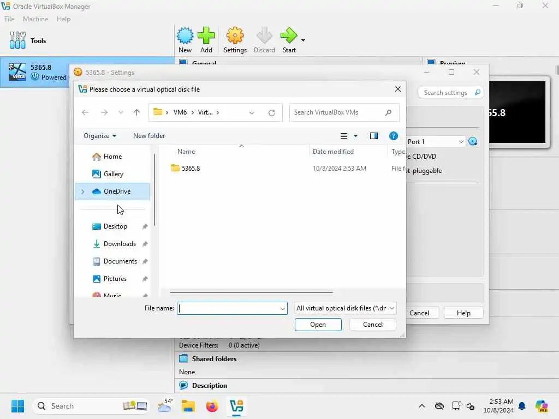Screen dimensions: 559x419
Task: Open the Start button dropdown arrow
Action: [x=303, y=40]
